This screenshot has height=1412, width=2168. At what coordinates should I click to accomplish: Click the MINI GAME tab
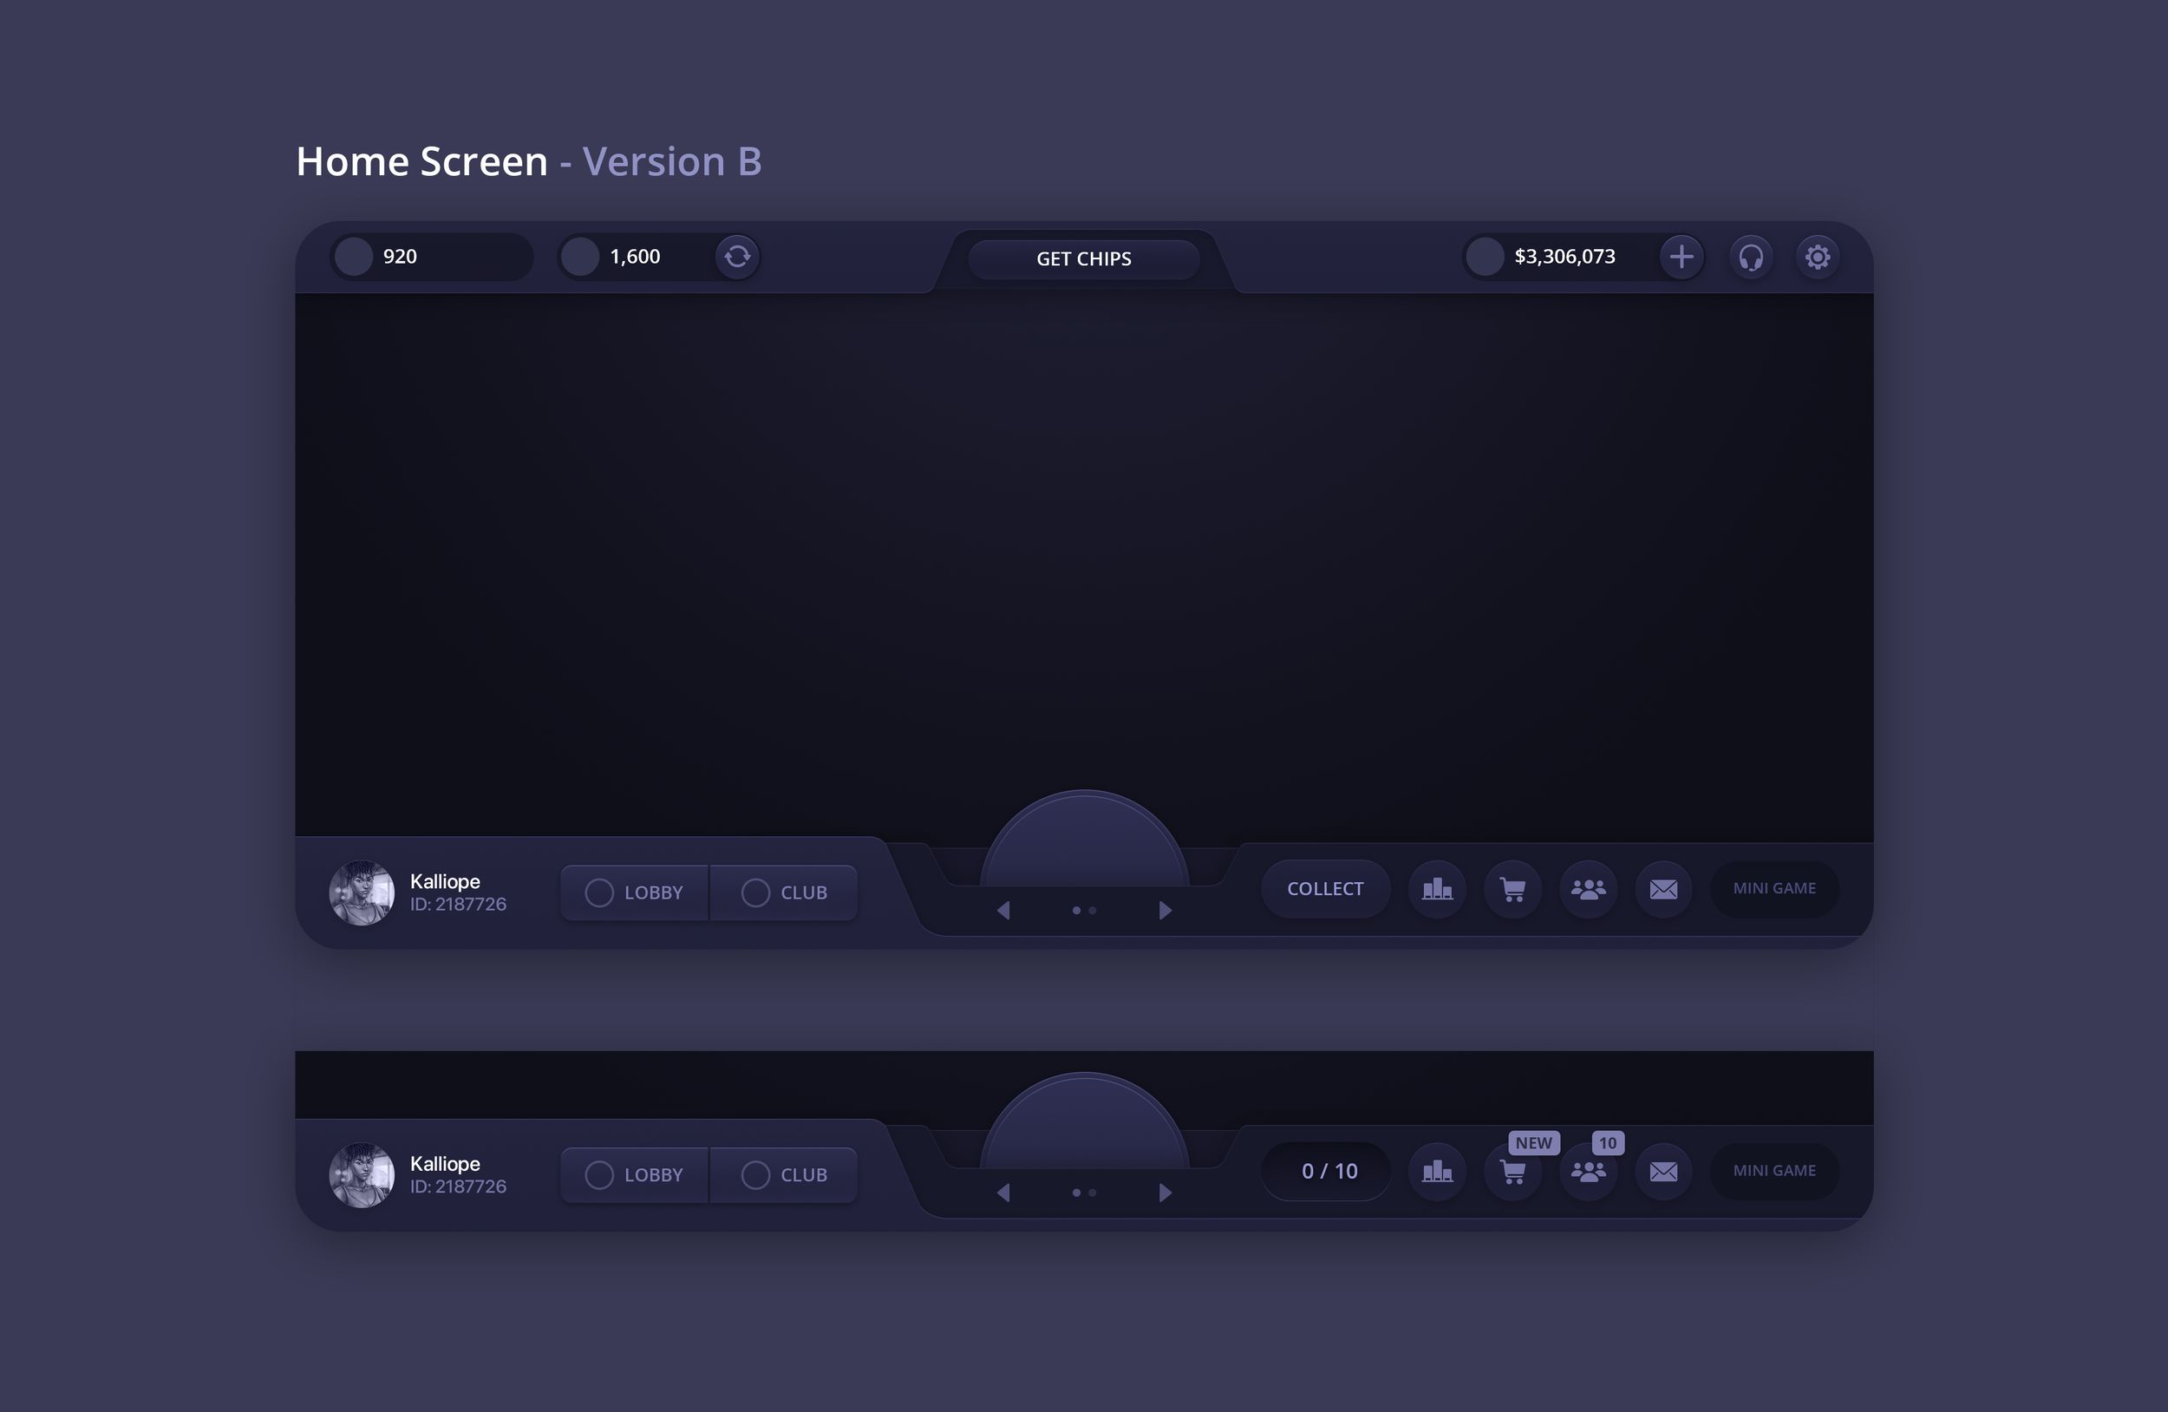1774,887
